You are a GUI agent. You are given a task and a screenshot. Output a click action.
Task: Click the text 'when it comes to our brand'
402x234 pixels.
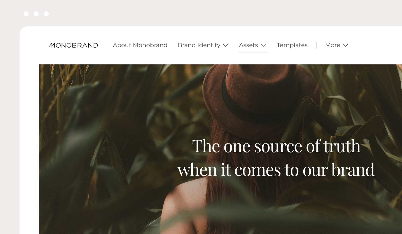[276, 169]
